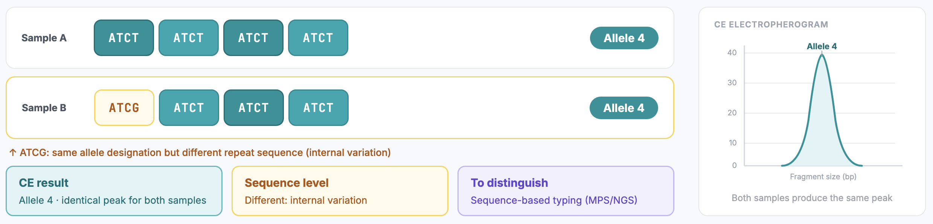Click 'Allele 4 · identical peak for both samples'
This screenshot has width=933, height=224.
113,200
